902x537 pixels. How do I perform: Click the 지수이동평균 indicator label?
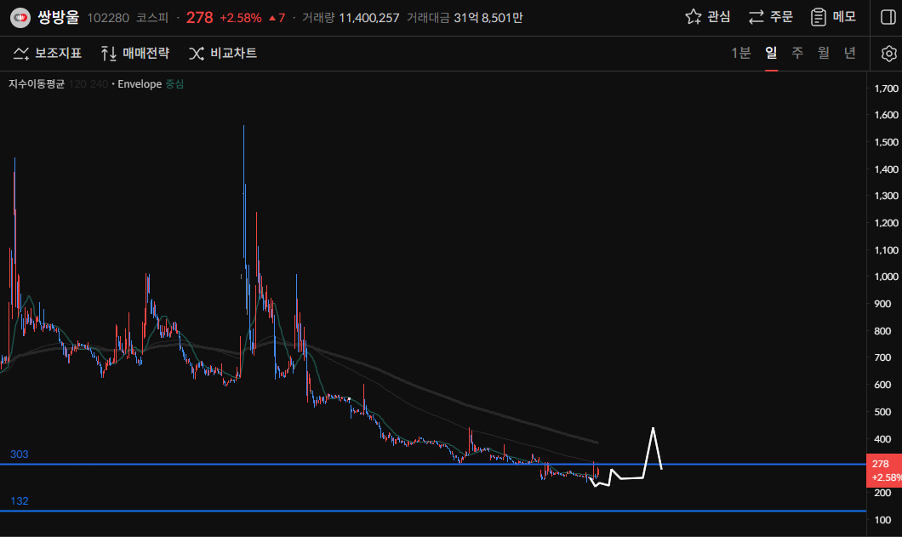tap(37, 84)
